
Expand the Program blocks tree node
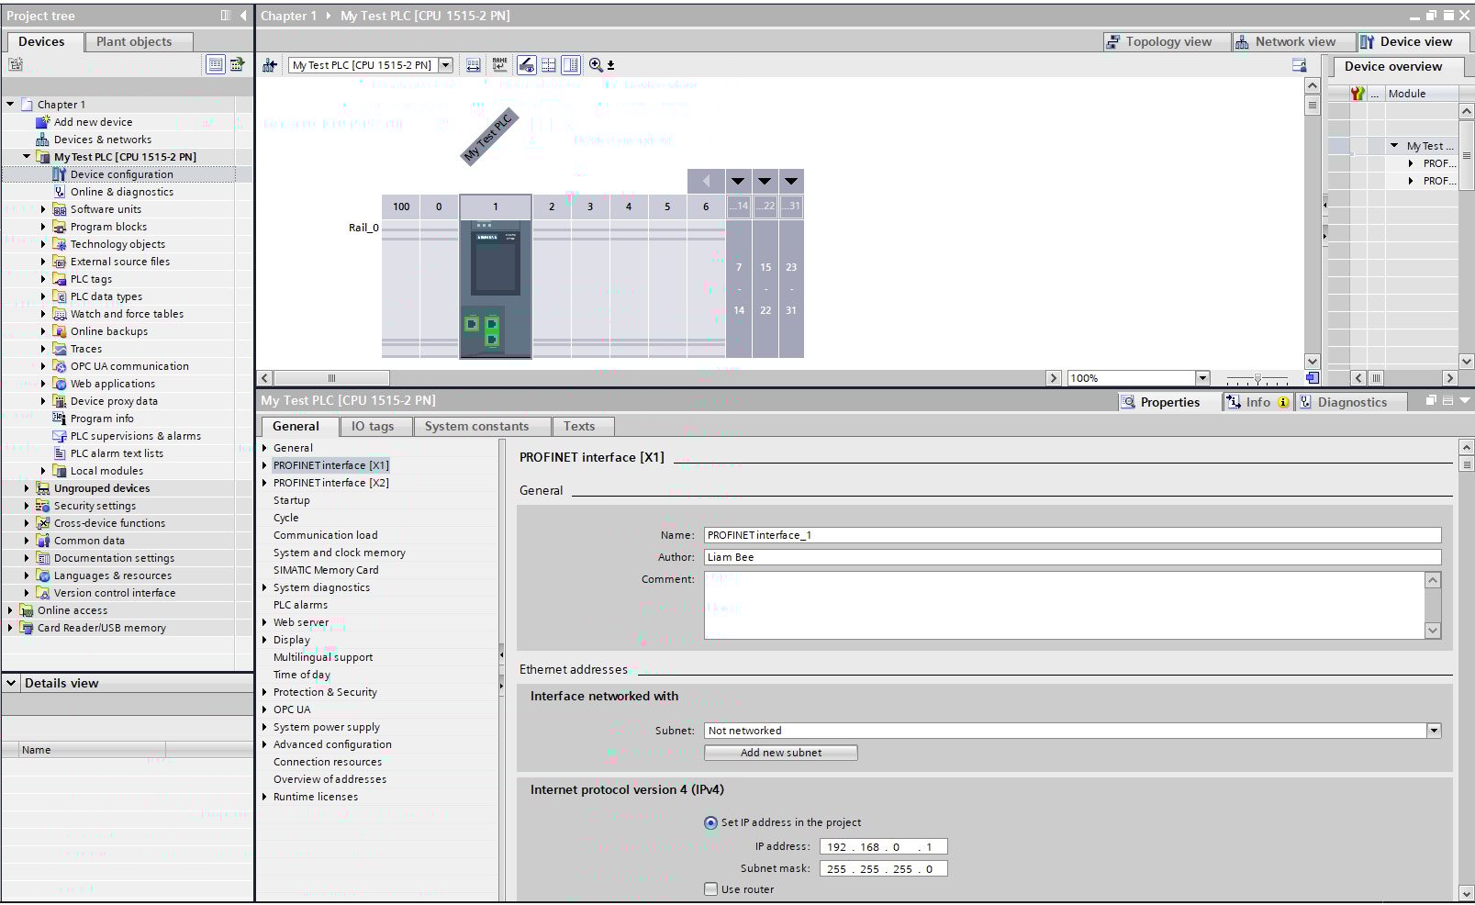click(x=43, y=227)
